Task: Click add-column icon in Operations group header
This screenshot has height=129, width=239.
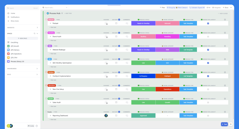Action: 225,86
